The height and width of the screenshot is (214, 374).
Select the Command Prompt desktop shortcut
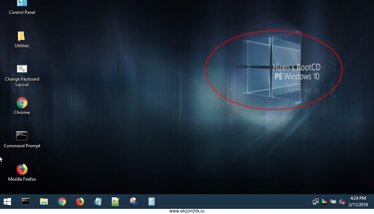pos(22,139)
